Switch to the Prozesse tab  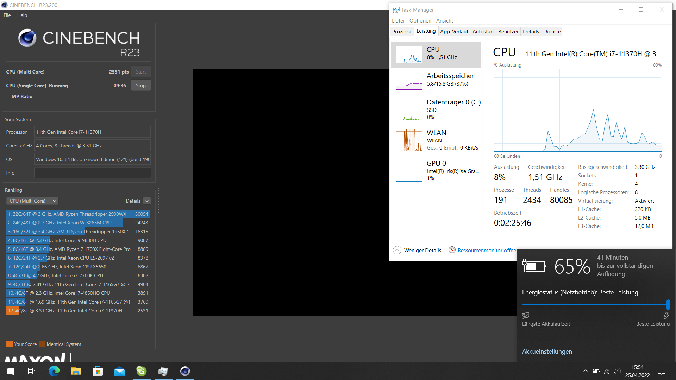pos(402,31)
